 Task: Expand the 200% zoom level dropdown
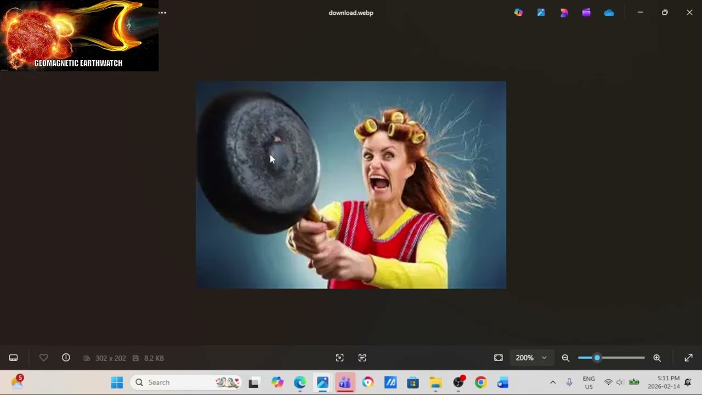point(531,358)
